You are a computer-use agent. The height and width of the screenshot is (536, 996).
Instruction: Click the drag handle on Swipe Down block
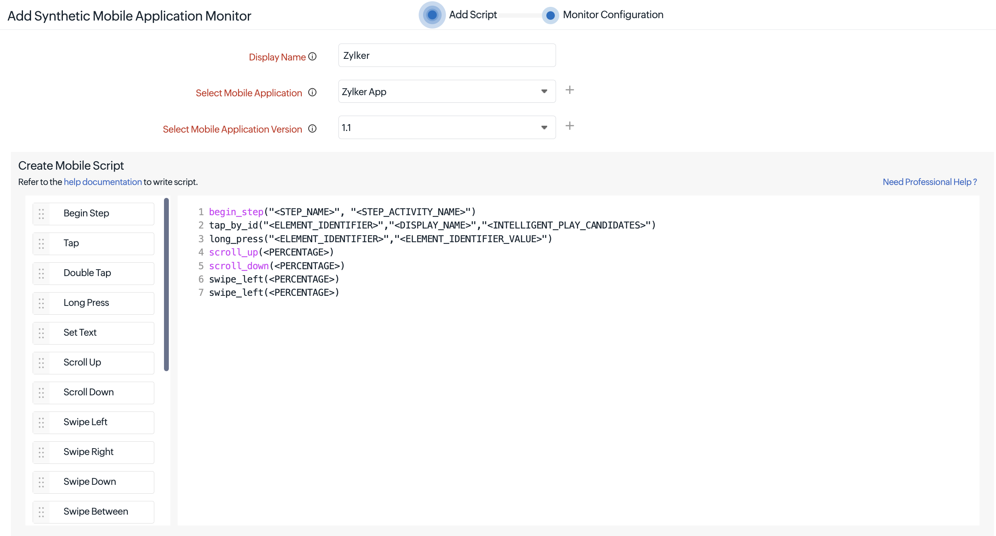pos(41,482)
